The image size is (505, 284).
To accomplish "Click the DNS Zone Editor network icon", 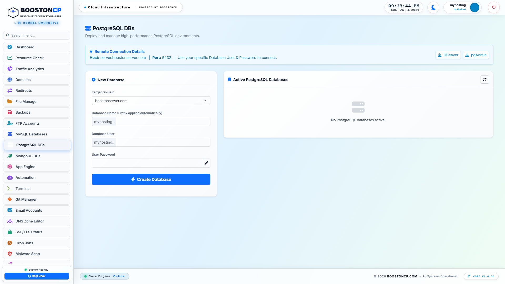I will tap(10, 221).
